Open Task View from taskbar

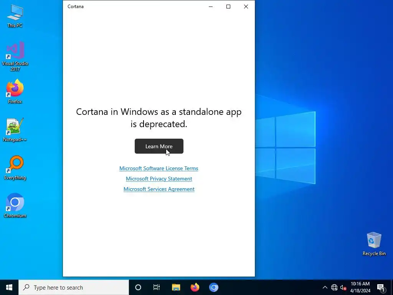[157, 287]
